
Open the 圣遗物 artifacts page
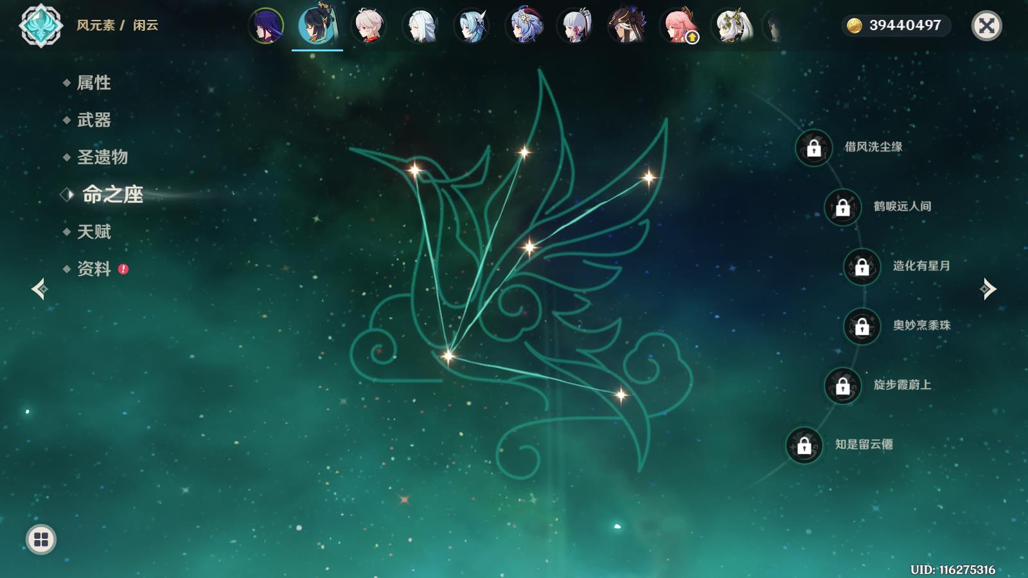102,157
